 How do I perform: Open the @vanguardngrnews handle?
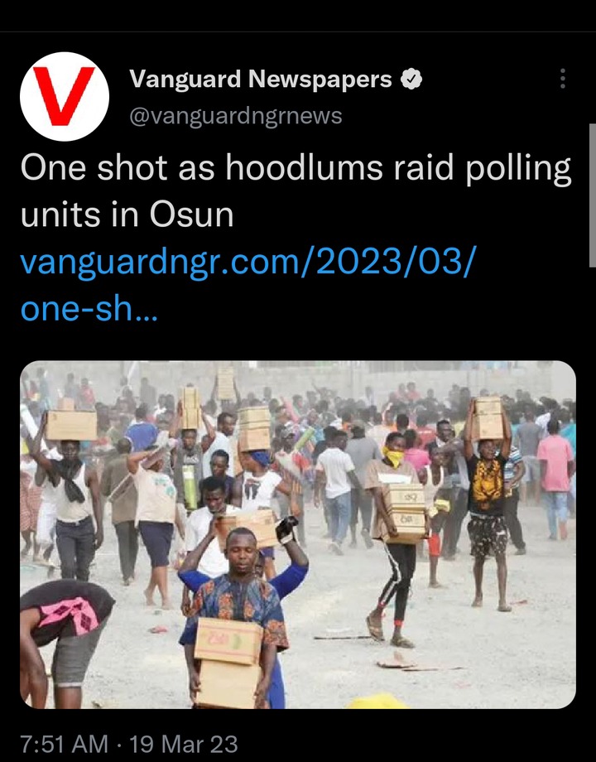[236, 116]
